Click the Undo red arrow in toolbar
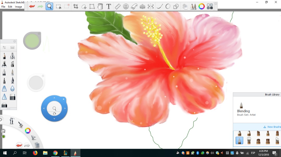The width and height of the screenshot is (281, 157). click(x=32, y=6)
